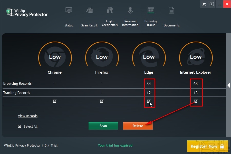Screen dimensions: 231x154
Task: Click the Your trial has expired message
Action: [115, 145]
